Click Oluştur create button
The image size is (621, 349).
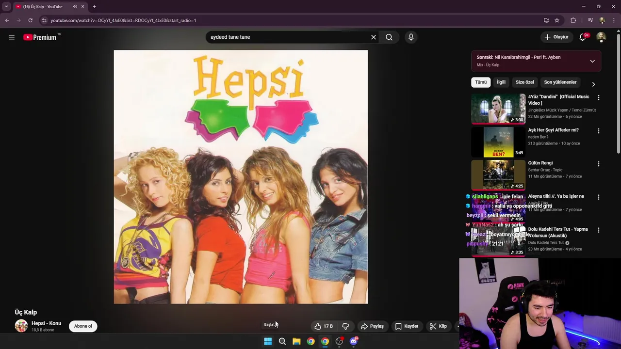pyautogui.click(x=556, y=37)
